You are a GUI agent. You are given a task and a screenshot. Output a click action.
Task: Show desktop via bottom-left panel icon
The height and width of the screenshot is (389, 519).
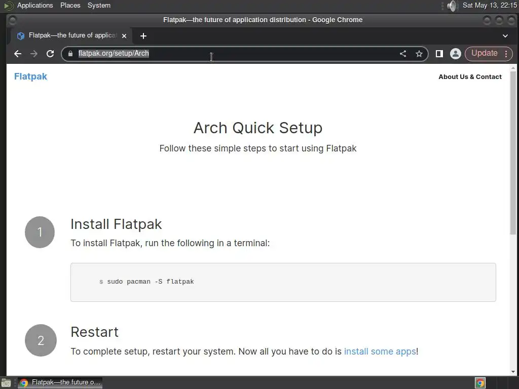pyautogui.click(x=6, y=383)
